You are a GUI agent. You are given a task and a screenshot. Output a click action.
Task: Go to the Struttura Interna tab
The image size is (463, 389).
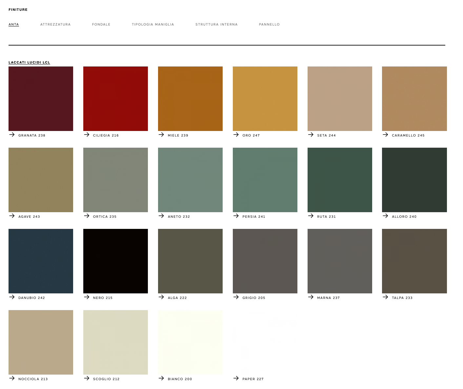(216, 25)
